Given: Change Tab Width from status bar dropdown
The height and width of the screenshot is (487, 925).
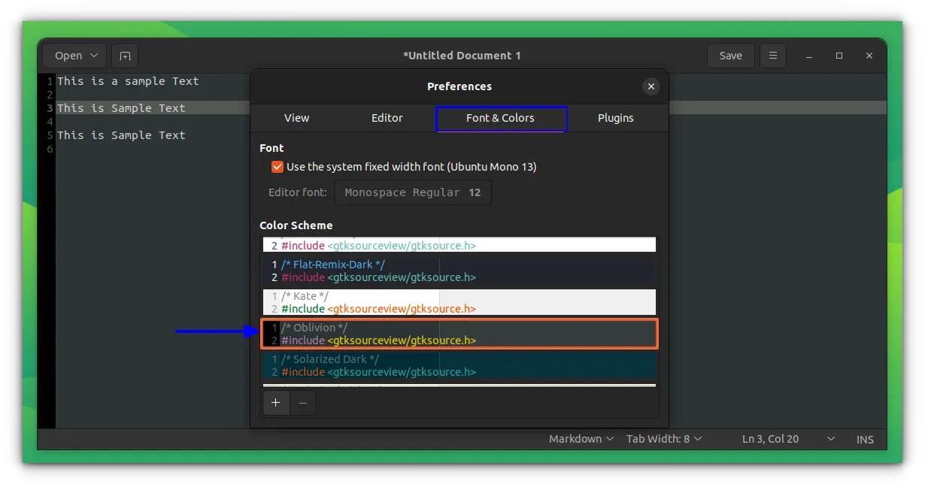Looking at the screenshot, I should click(x=664, y=439).
